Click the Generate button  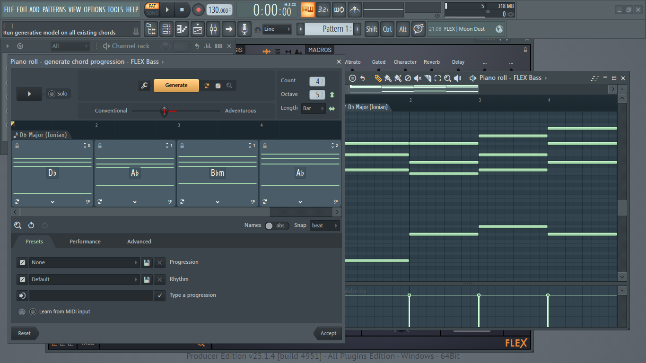click(x=176, y=86)
